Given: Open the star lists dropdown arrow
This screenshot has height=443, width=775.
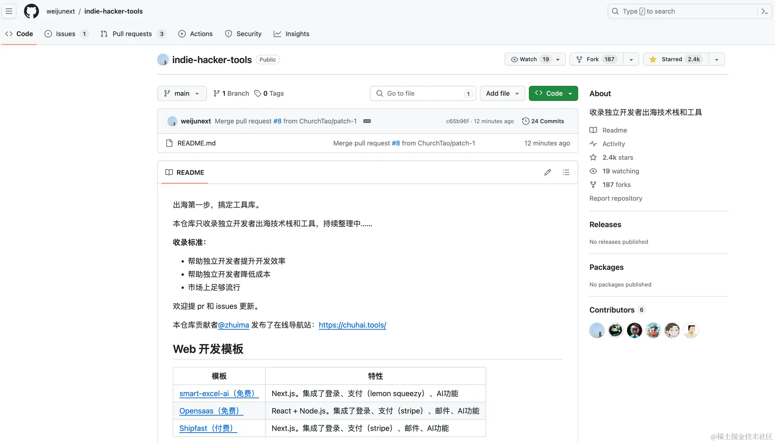Looking at the screenshot, I should (717, 59).
